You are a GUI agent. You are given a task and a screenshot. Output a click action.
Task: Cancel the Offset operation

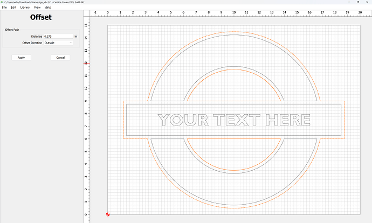pos(60,57)
